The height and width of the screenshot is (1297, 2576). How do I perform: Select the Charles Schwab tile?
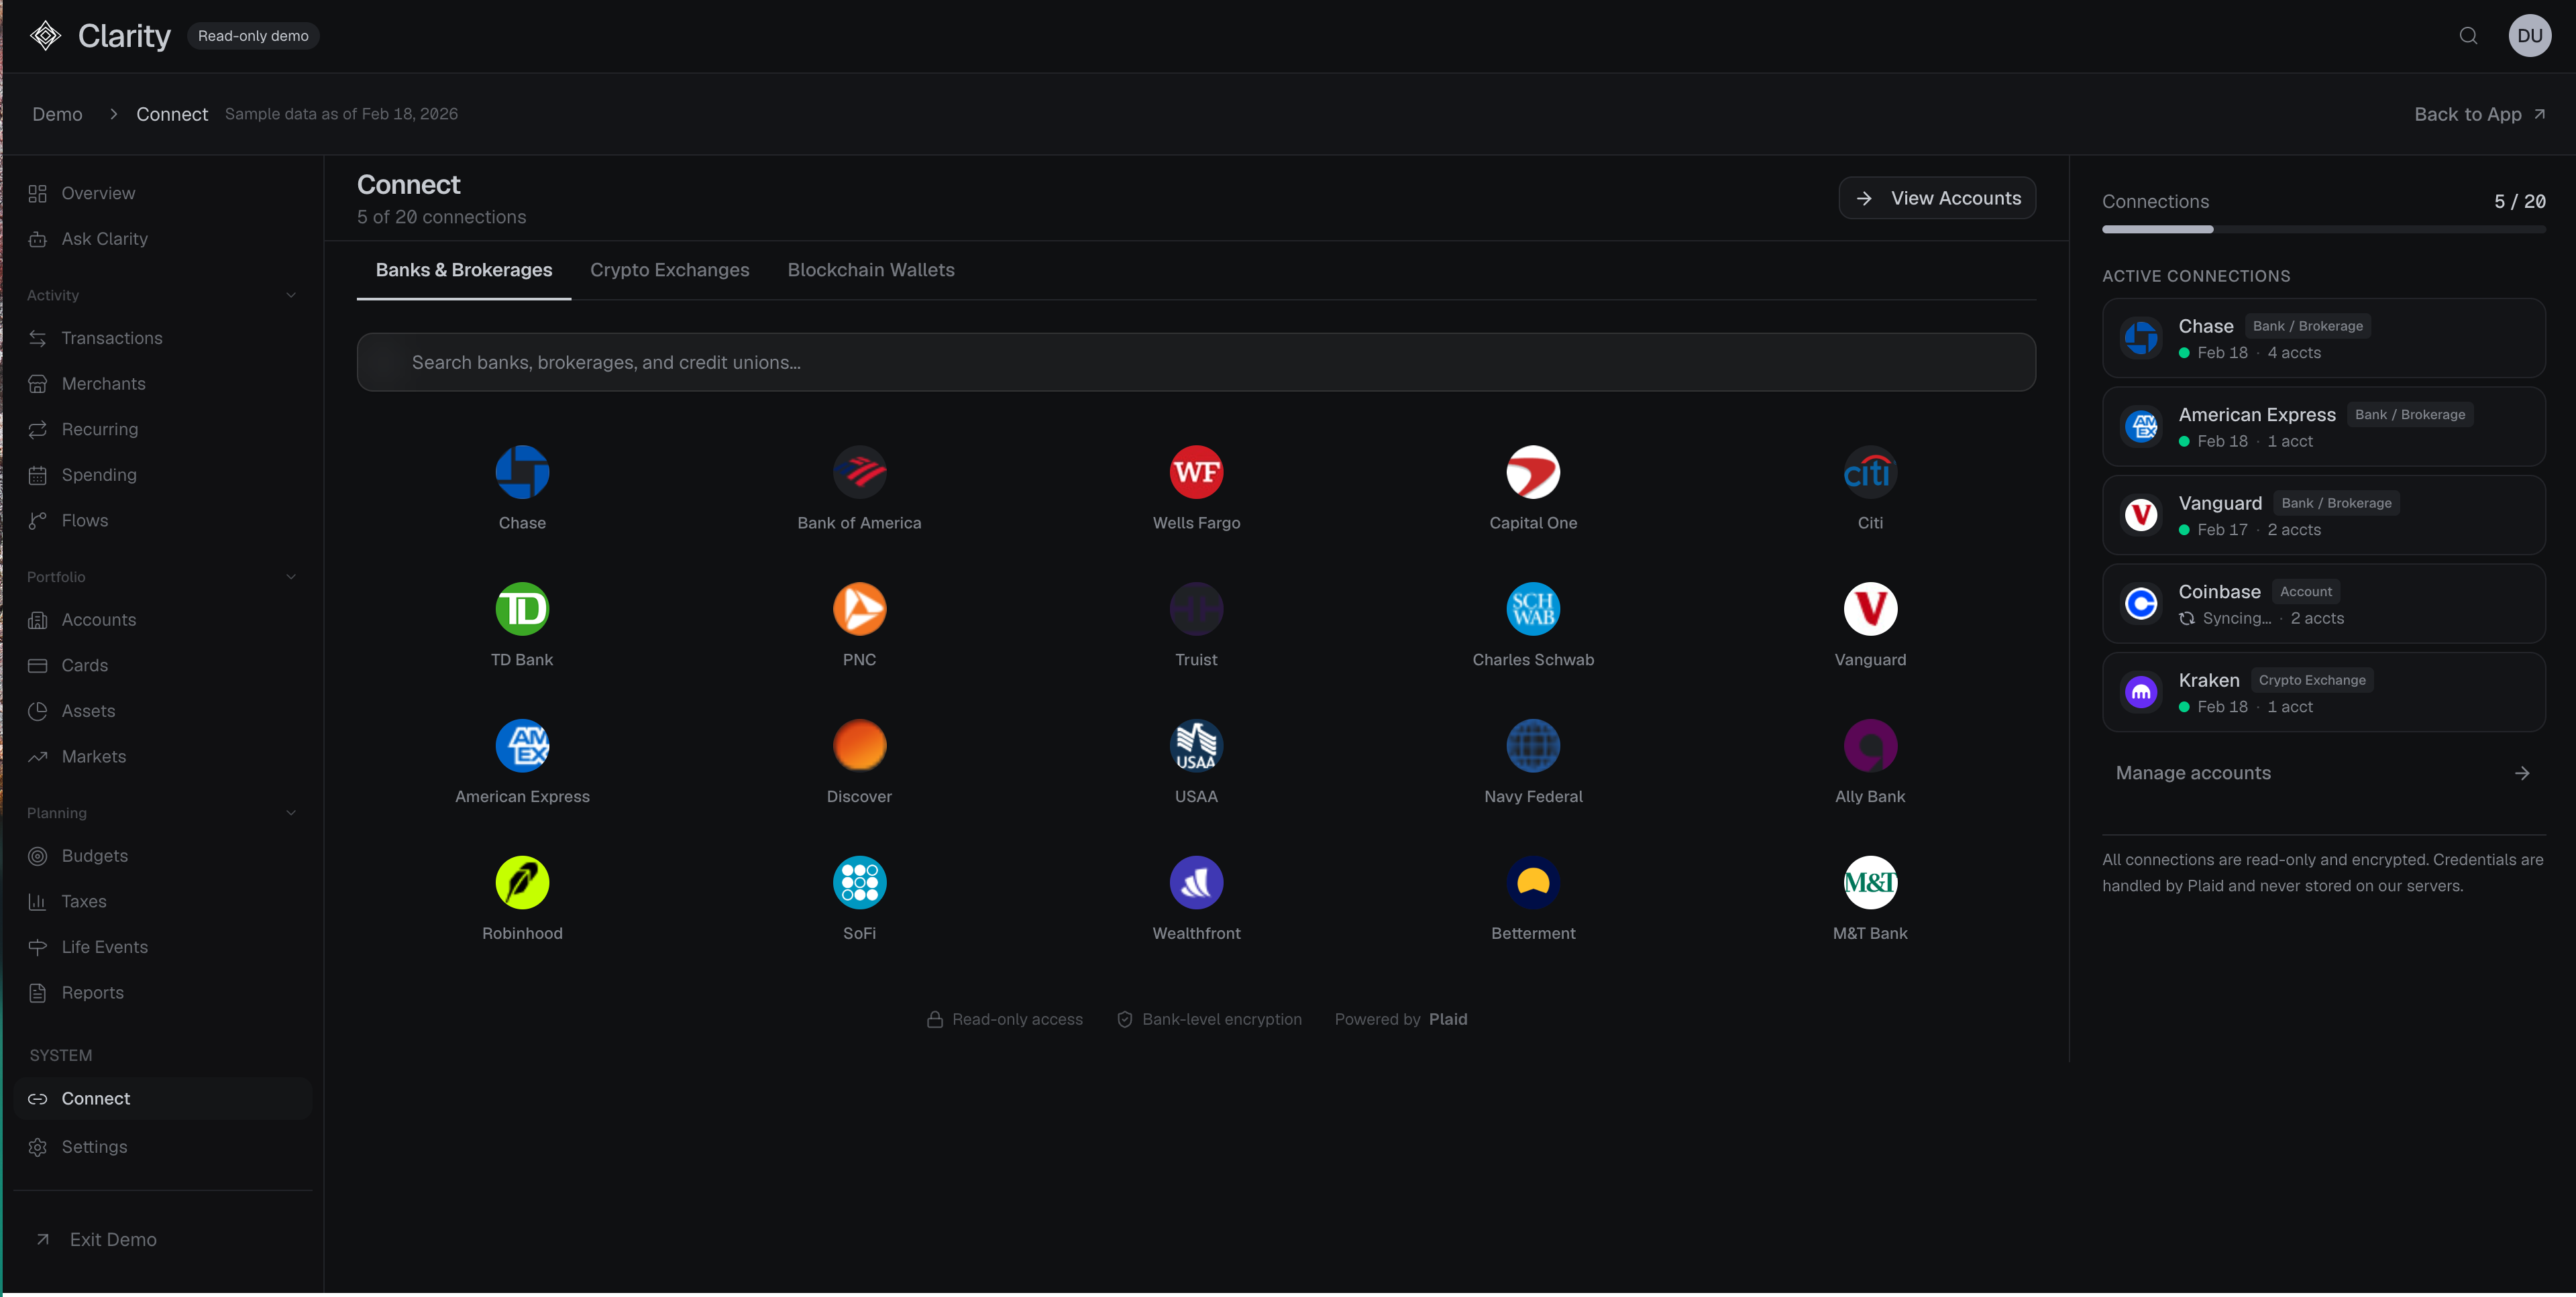coord(1532,608)
